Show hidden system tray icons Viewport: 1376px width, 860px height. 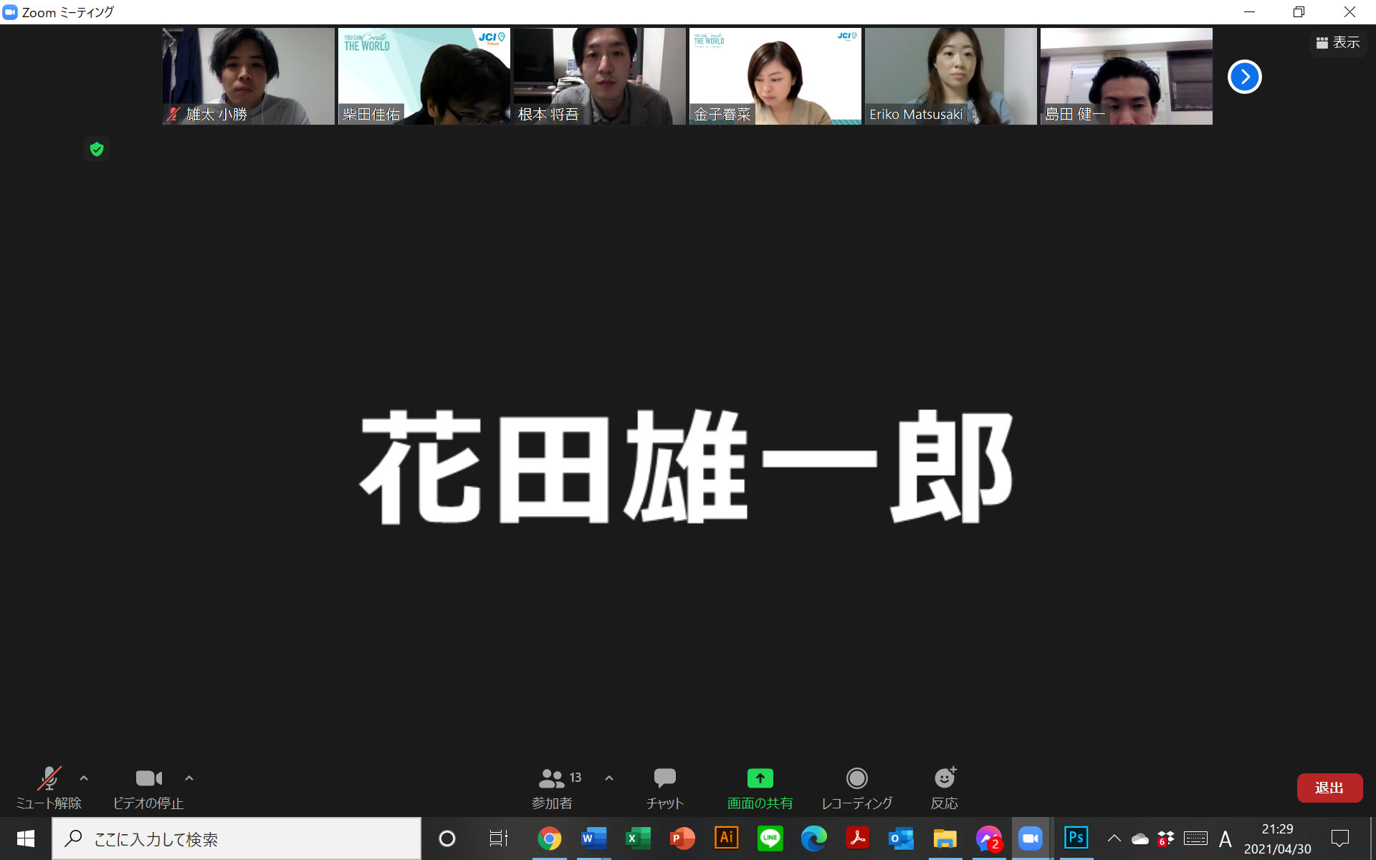[x=1114, y=838]
